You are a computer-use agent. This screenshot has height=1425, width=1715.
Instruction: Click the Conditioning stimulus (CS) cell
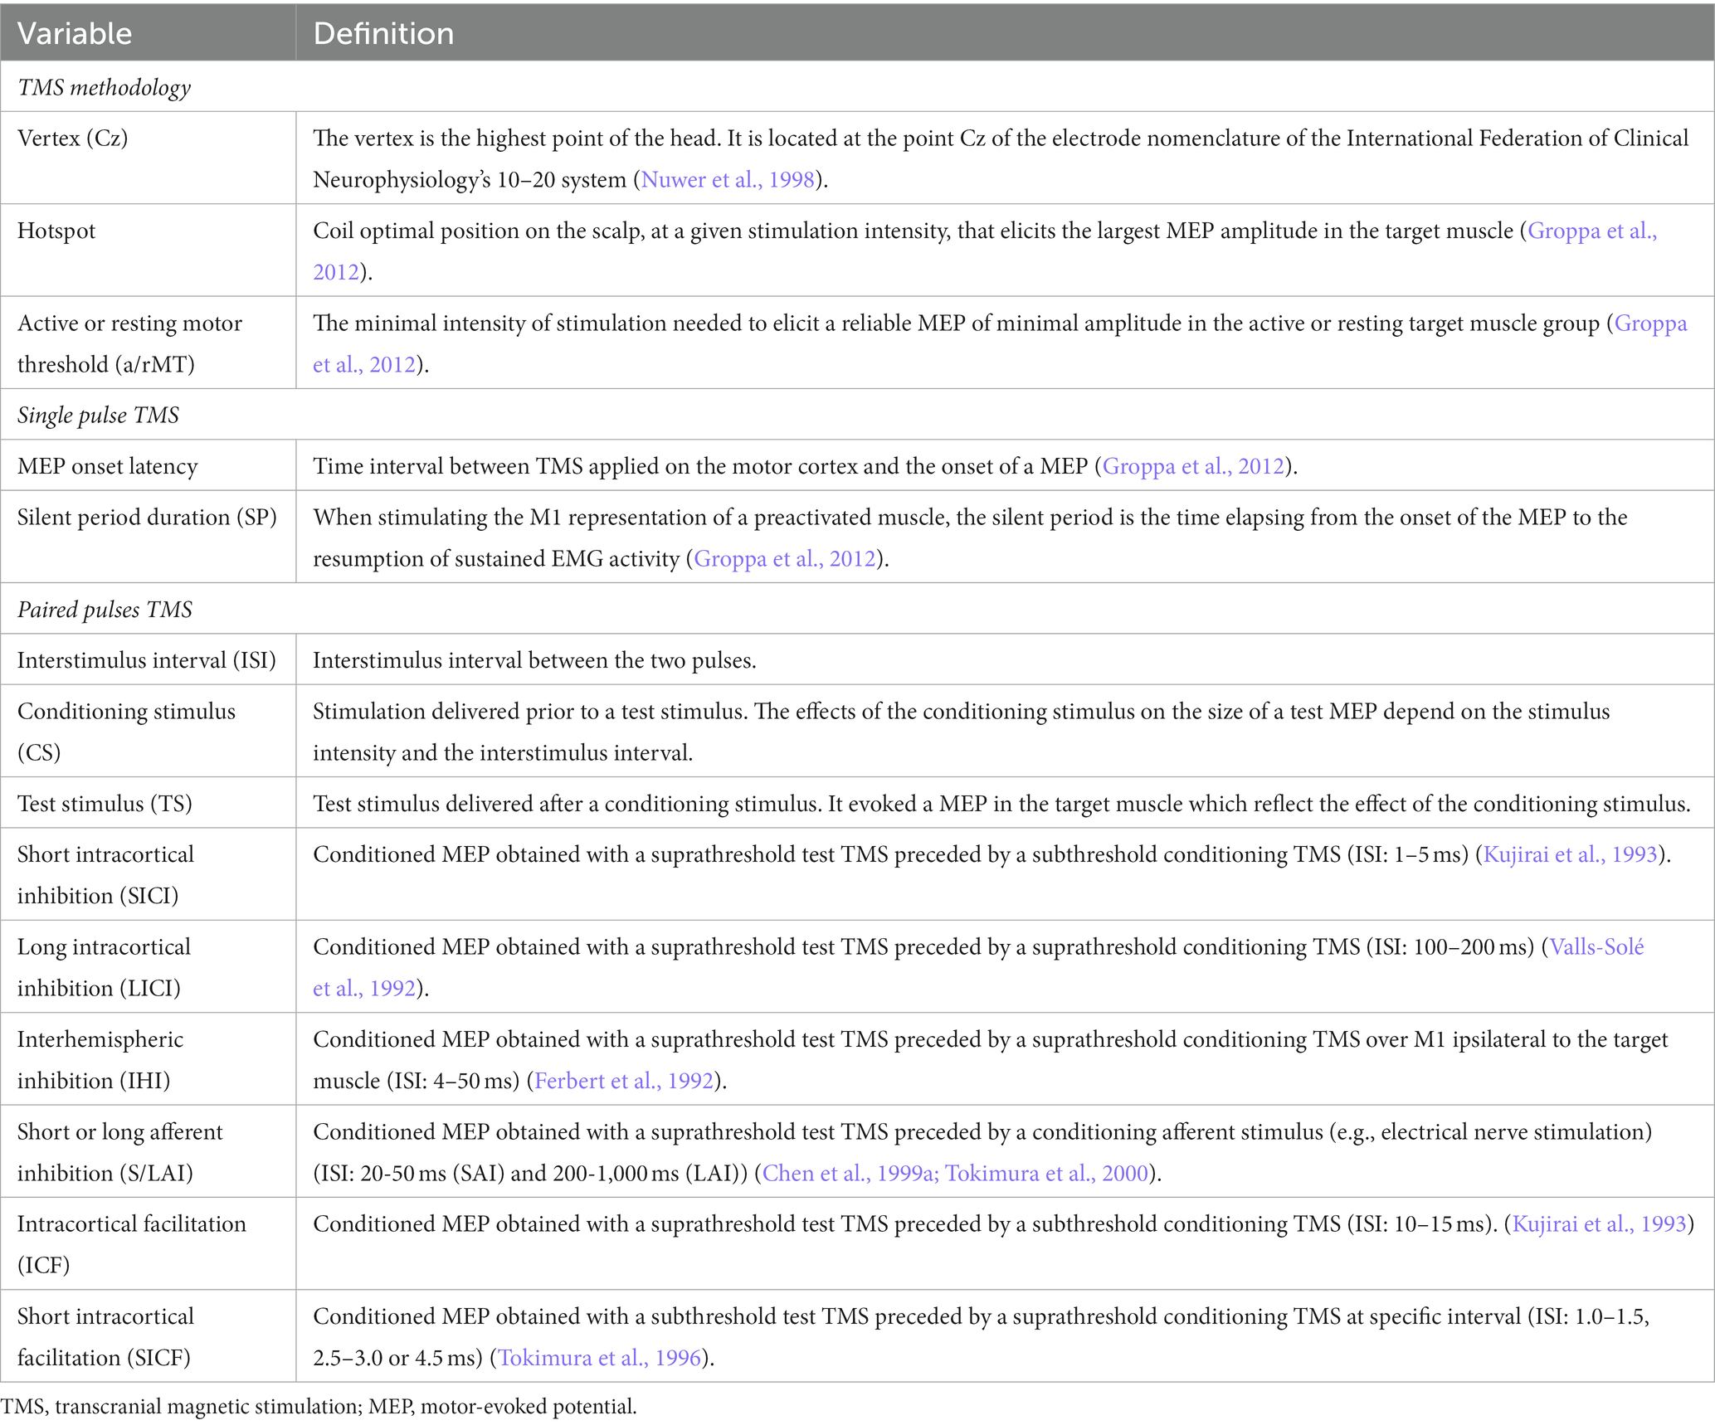(x=149, y=731)
